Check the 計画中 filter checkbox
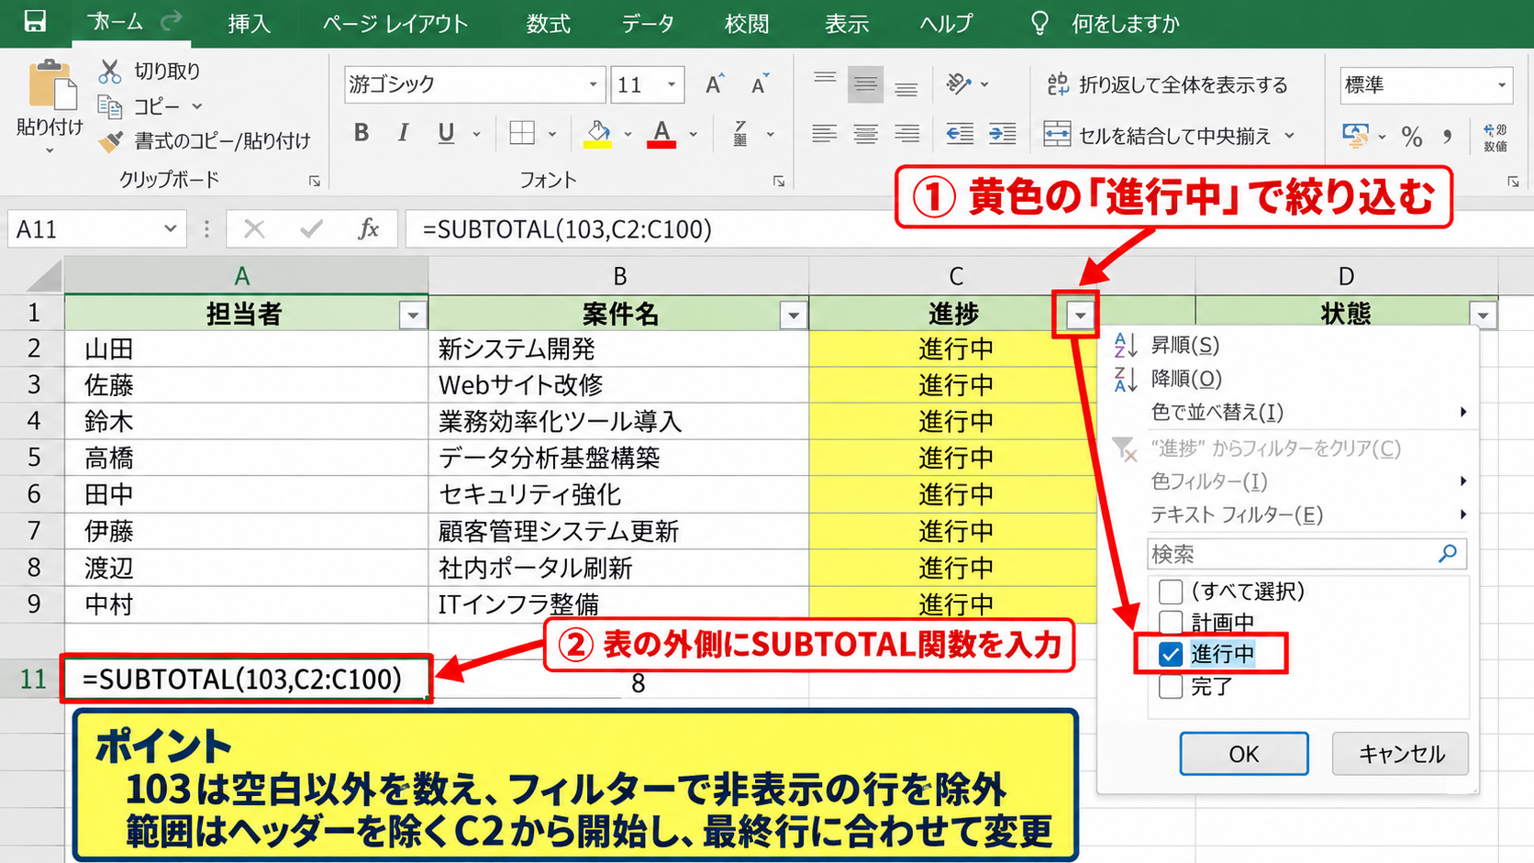The width and height of the screenshot is (1534, 863). pyautogui.click(x=1171, y=623)
